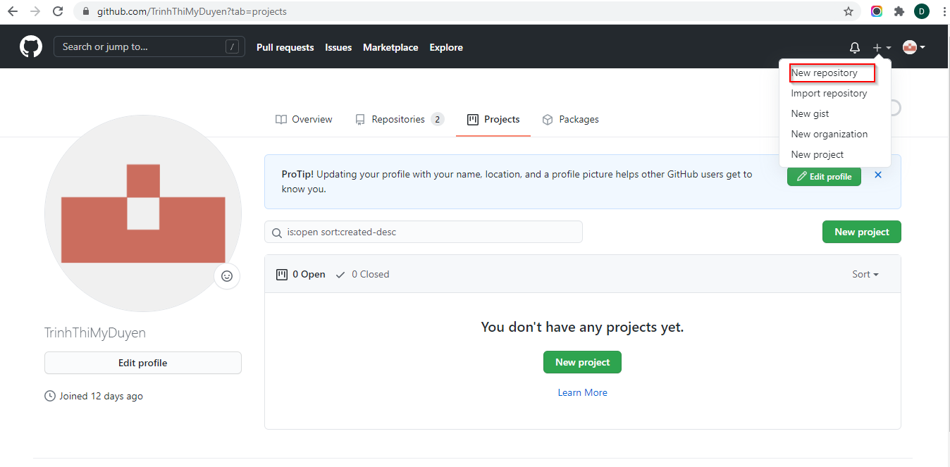Open the user avatar dropdown menu

(914, 48)
